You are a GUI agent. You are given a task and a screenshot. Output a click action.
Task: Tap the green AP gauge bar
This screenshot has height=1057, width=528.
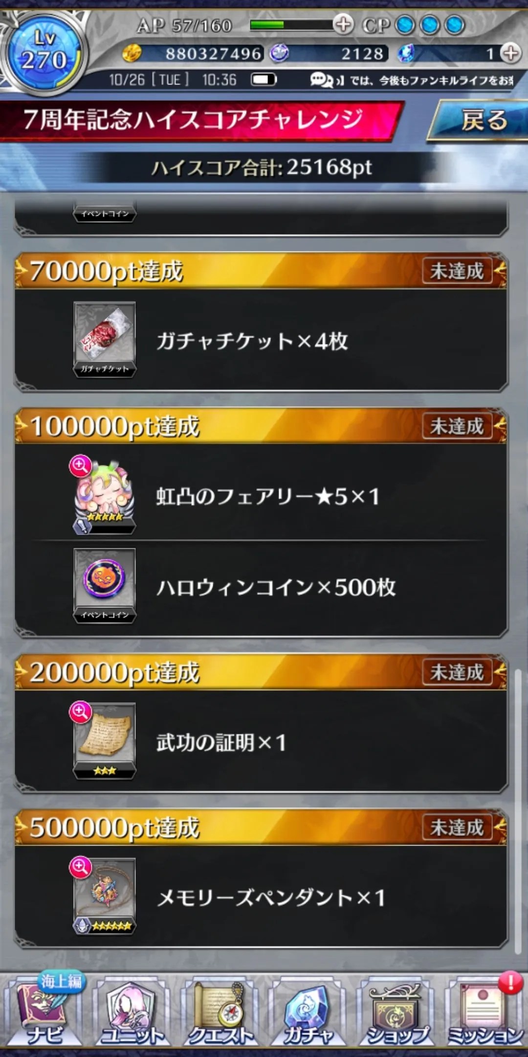tap(292, 24)
